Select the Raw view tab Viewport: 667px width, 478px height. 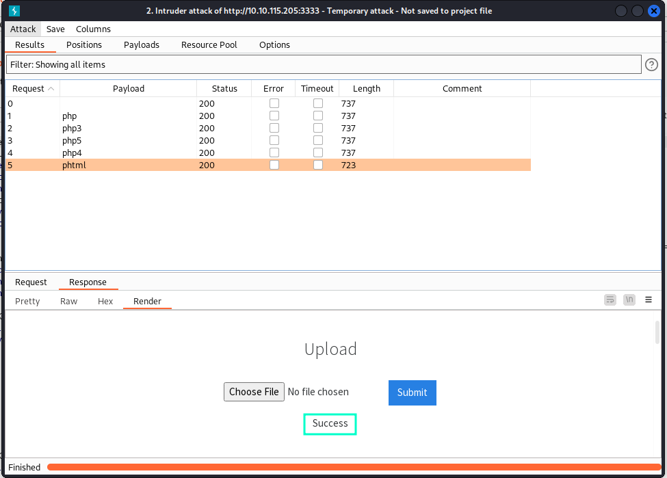click(68, 301)
